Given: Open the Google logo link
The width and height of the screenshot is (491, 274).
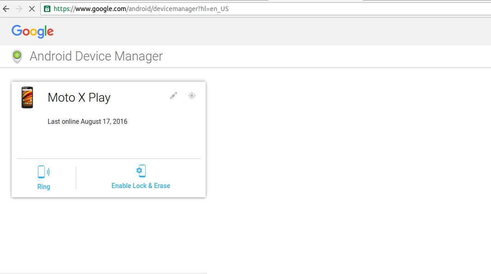Looking at the screenshot, I should [32, 31].
